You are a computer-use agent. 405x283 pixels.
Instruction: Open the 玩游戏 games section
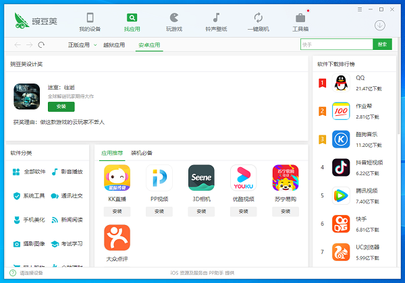click(174, 22)
